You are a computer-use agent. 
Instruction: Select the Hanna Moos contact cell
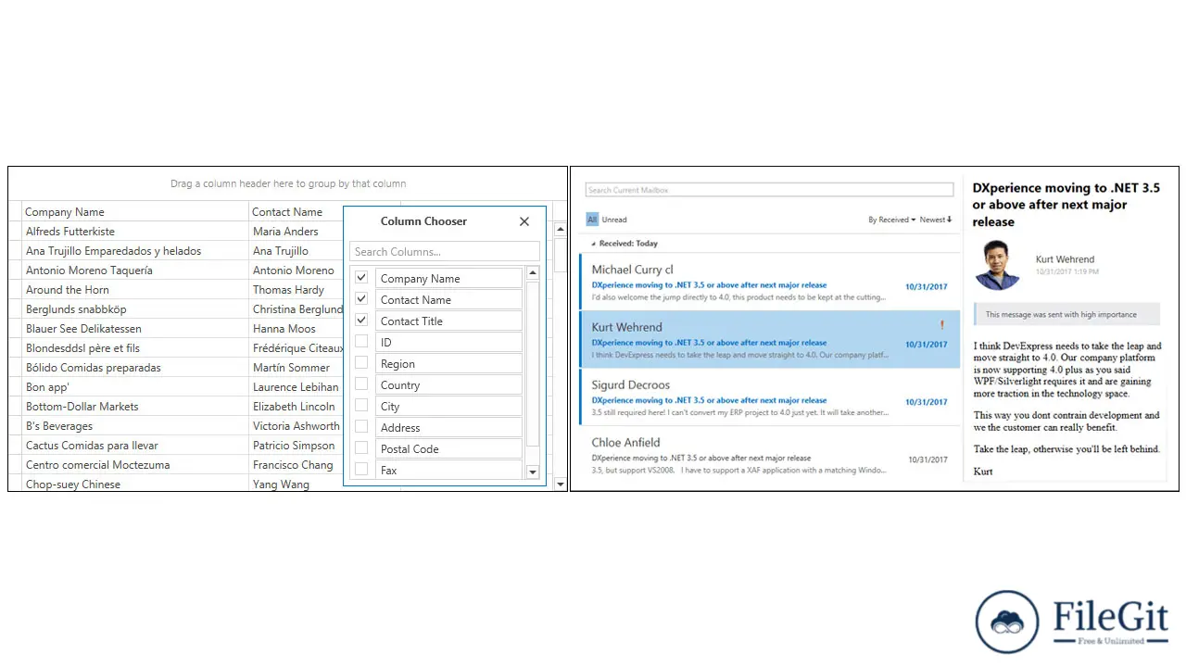[296, 328]
